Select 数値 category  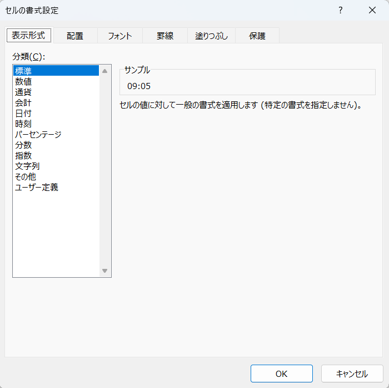click(56, 81)
